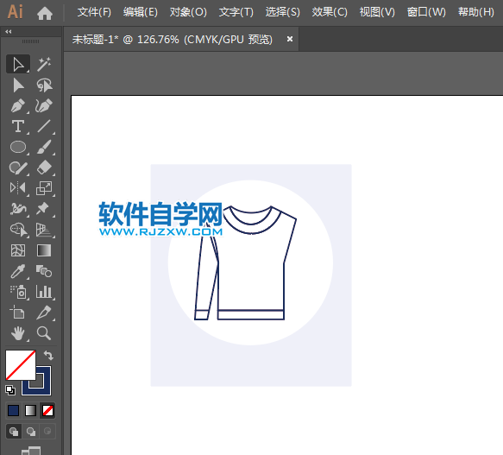Select the Column Graph tool
This screenshot has width=503, height=455.
click(44, 292)
